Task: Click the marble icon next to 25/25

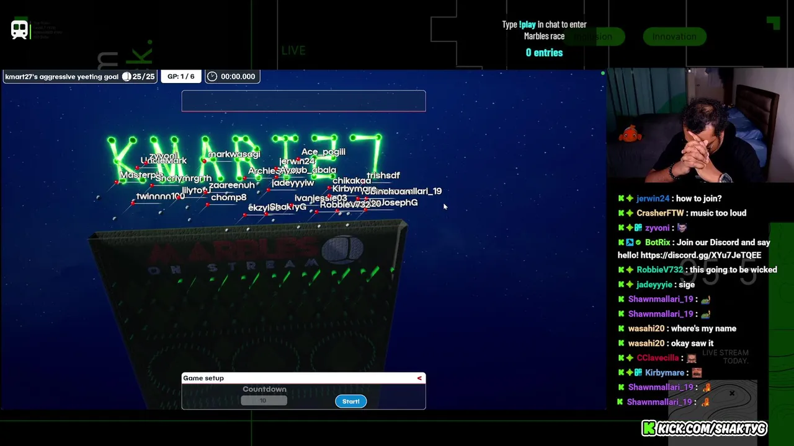Action: (x=127, y=76)
